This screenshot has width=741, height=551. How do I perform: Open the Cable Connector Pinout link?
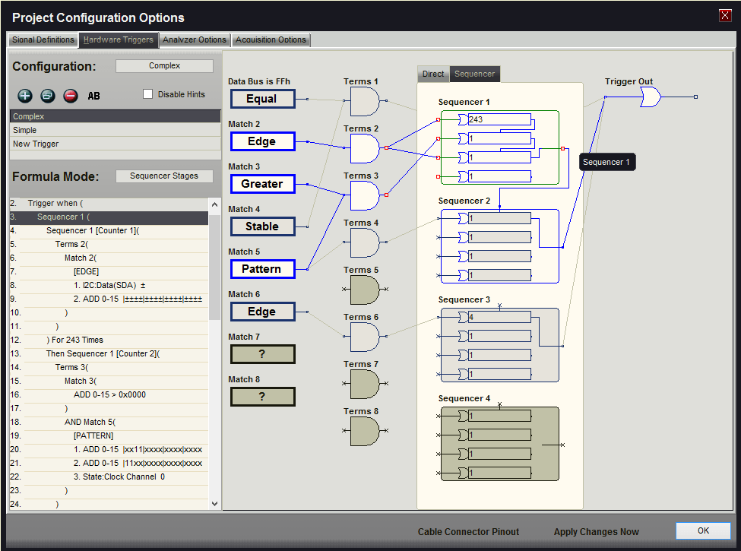[x=468, y=532]
